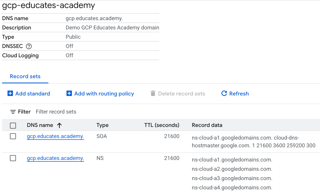Click the Refresh text button
320x194 pixels.
tap(239, 93)
